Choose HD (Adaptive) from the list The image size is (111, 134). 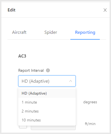pos(47,93)
